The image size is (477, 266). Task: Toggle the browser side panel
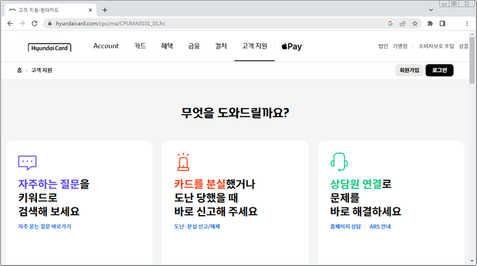pos(442,23)
